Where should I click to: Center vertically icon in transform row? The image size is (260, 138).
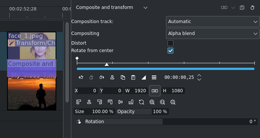[120, 102]
